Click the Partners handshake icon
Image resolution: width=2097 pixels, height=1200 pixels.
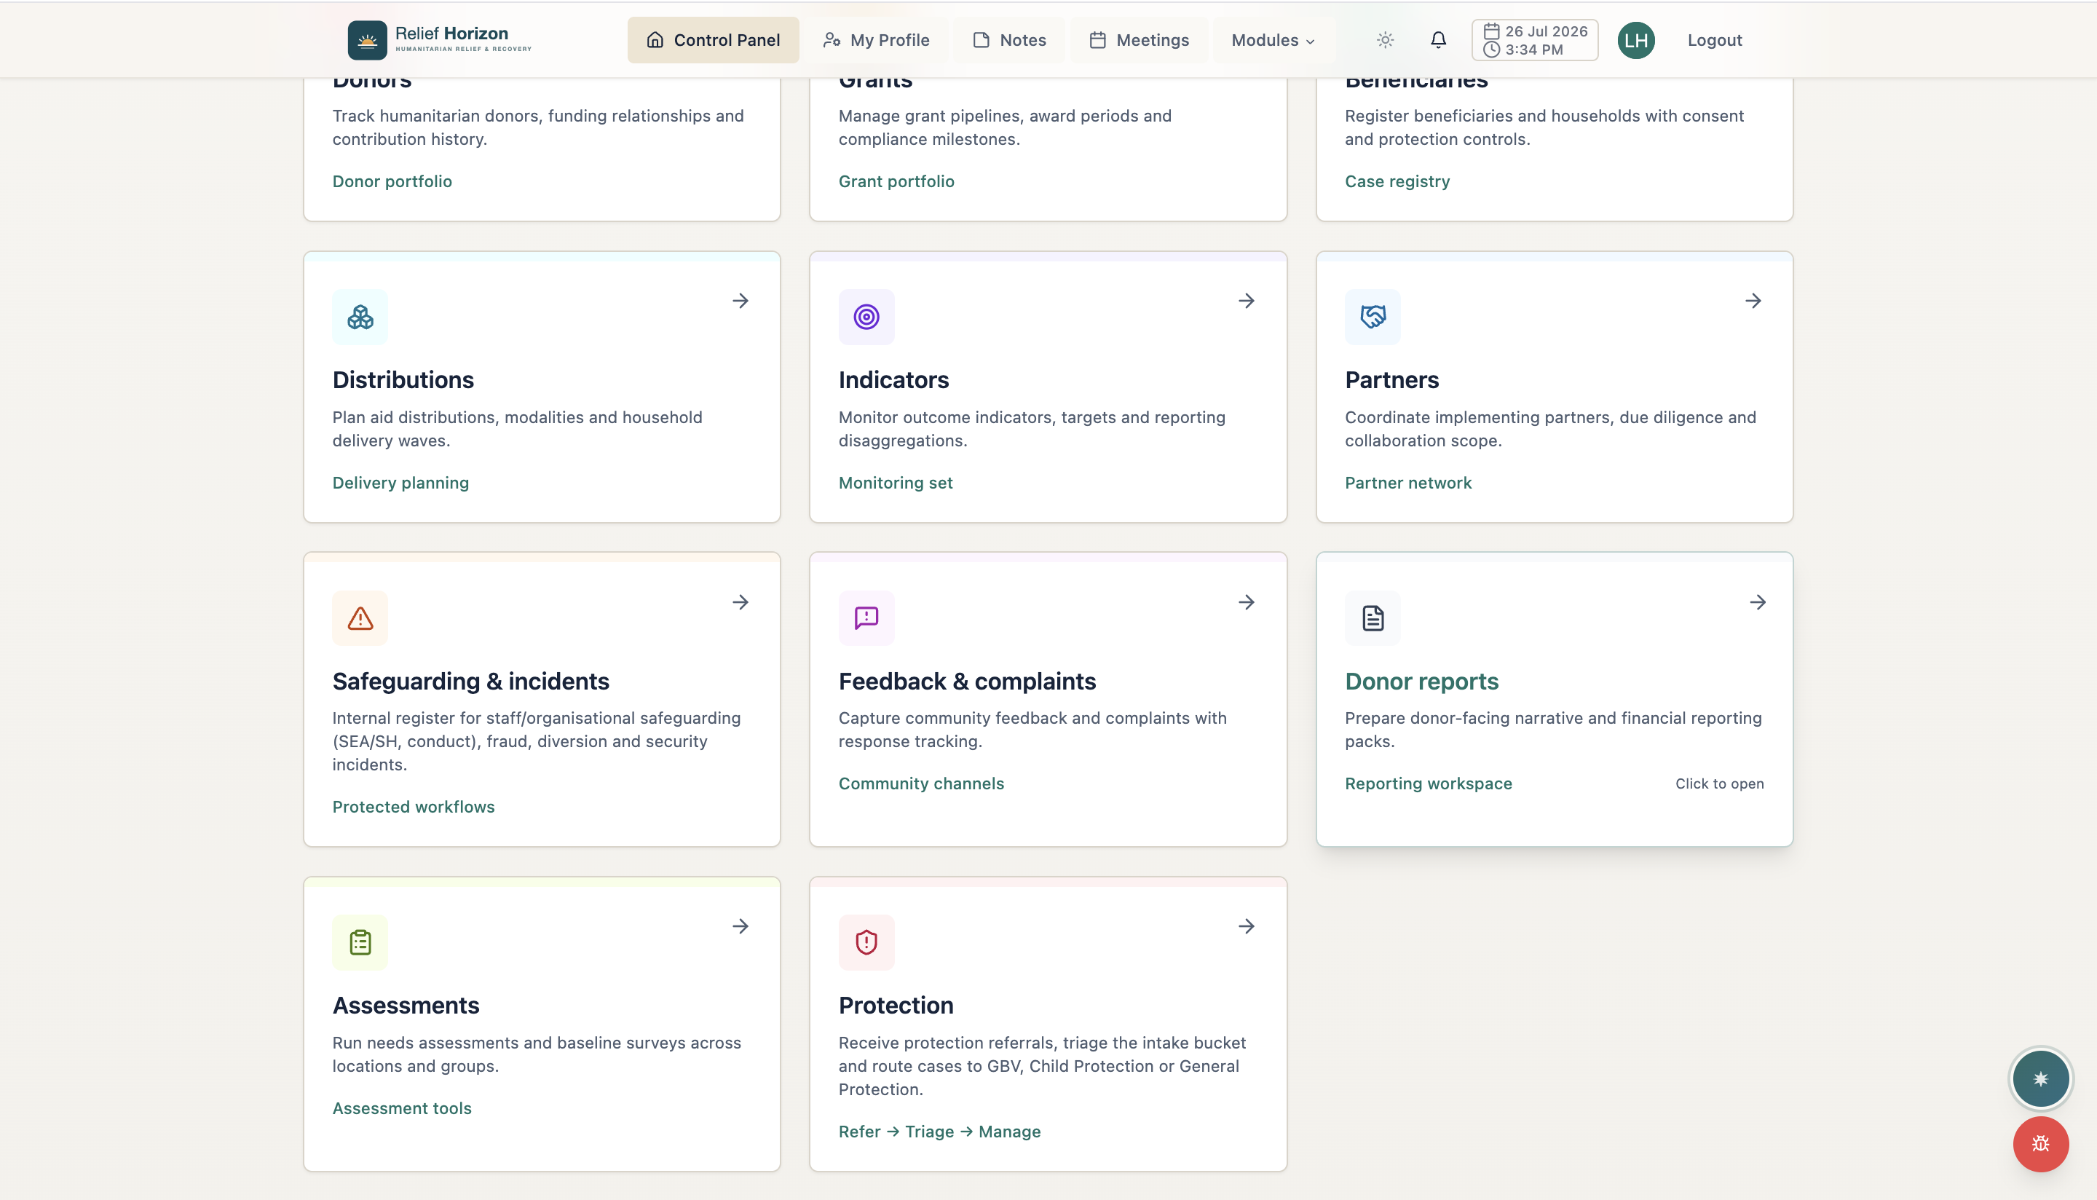pos(1373,317)
